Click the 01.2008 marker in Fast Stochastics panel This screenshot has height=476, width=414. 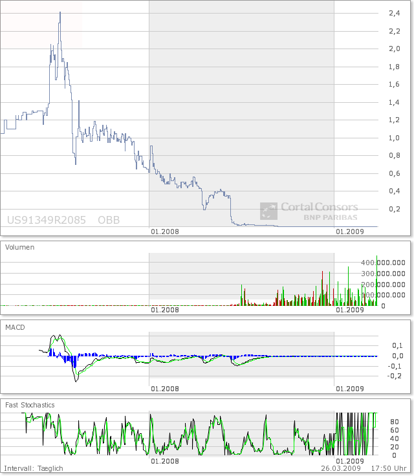click(164, 461)
